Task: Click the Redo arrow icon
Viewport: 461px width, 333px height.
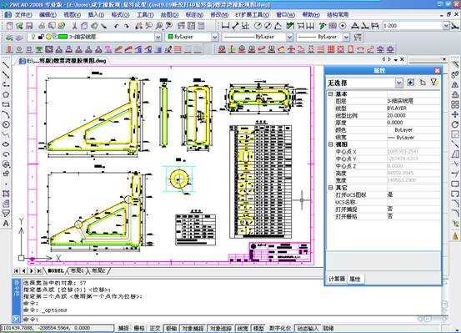Action: click(x=127, y=26)
